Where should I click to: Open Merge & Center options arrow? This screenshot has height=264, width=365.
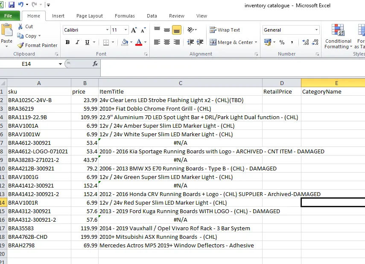256,42
